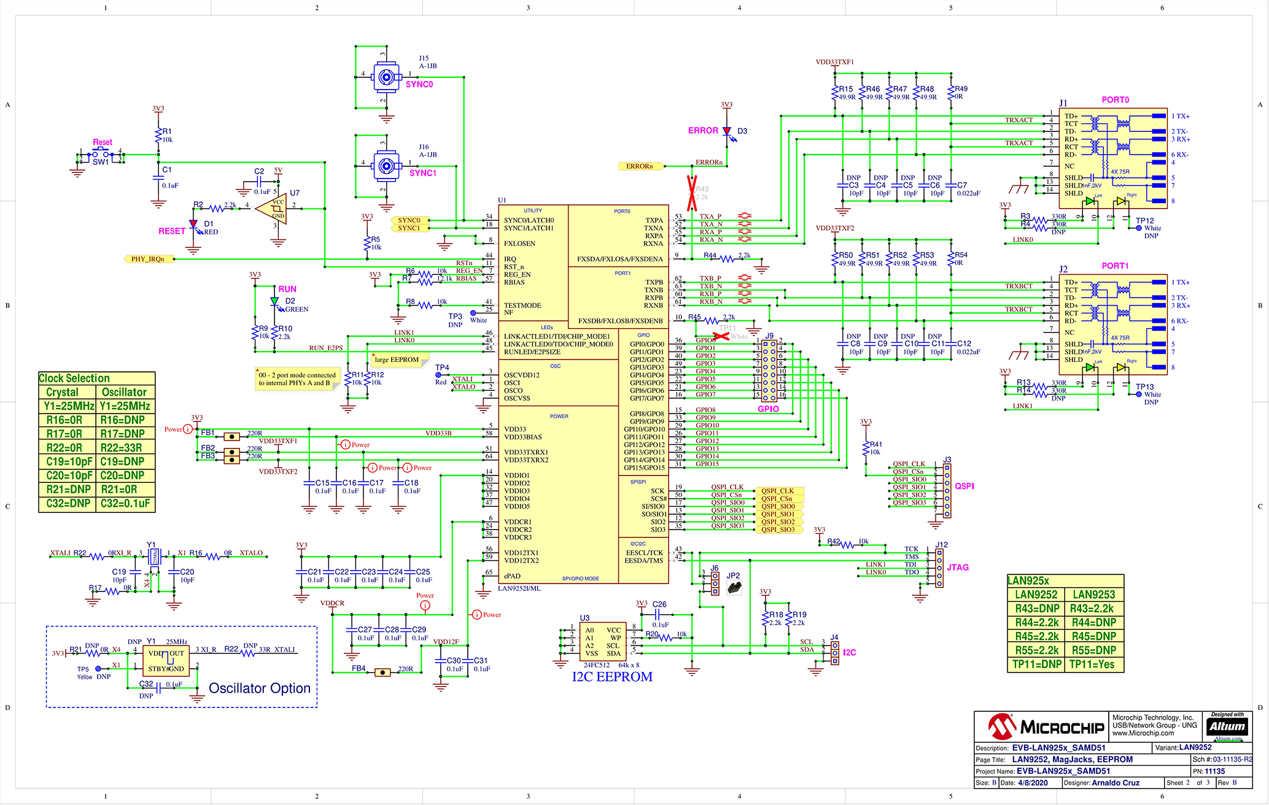Click the PHY_IRQn yellow port label
1269x805 pixels.
click(x=149, y=259)
